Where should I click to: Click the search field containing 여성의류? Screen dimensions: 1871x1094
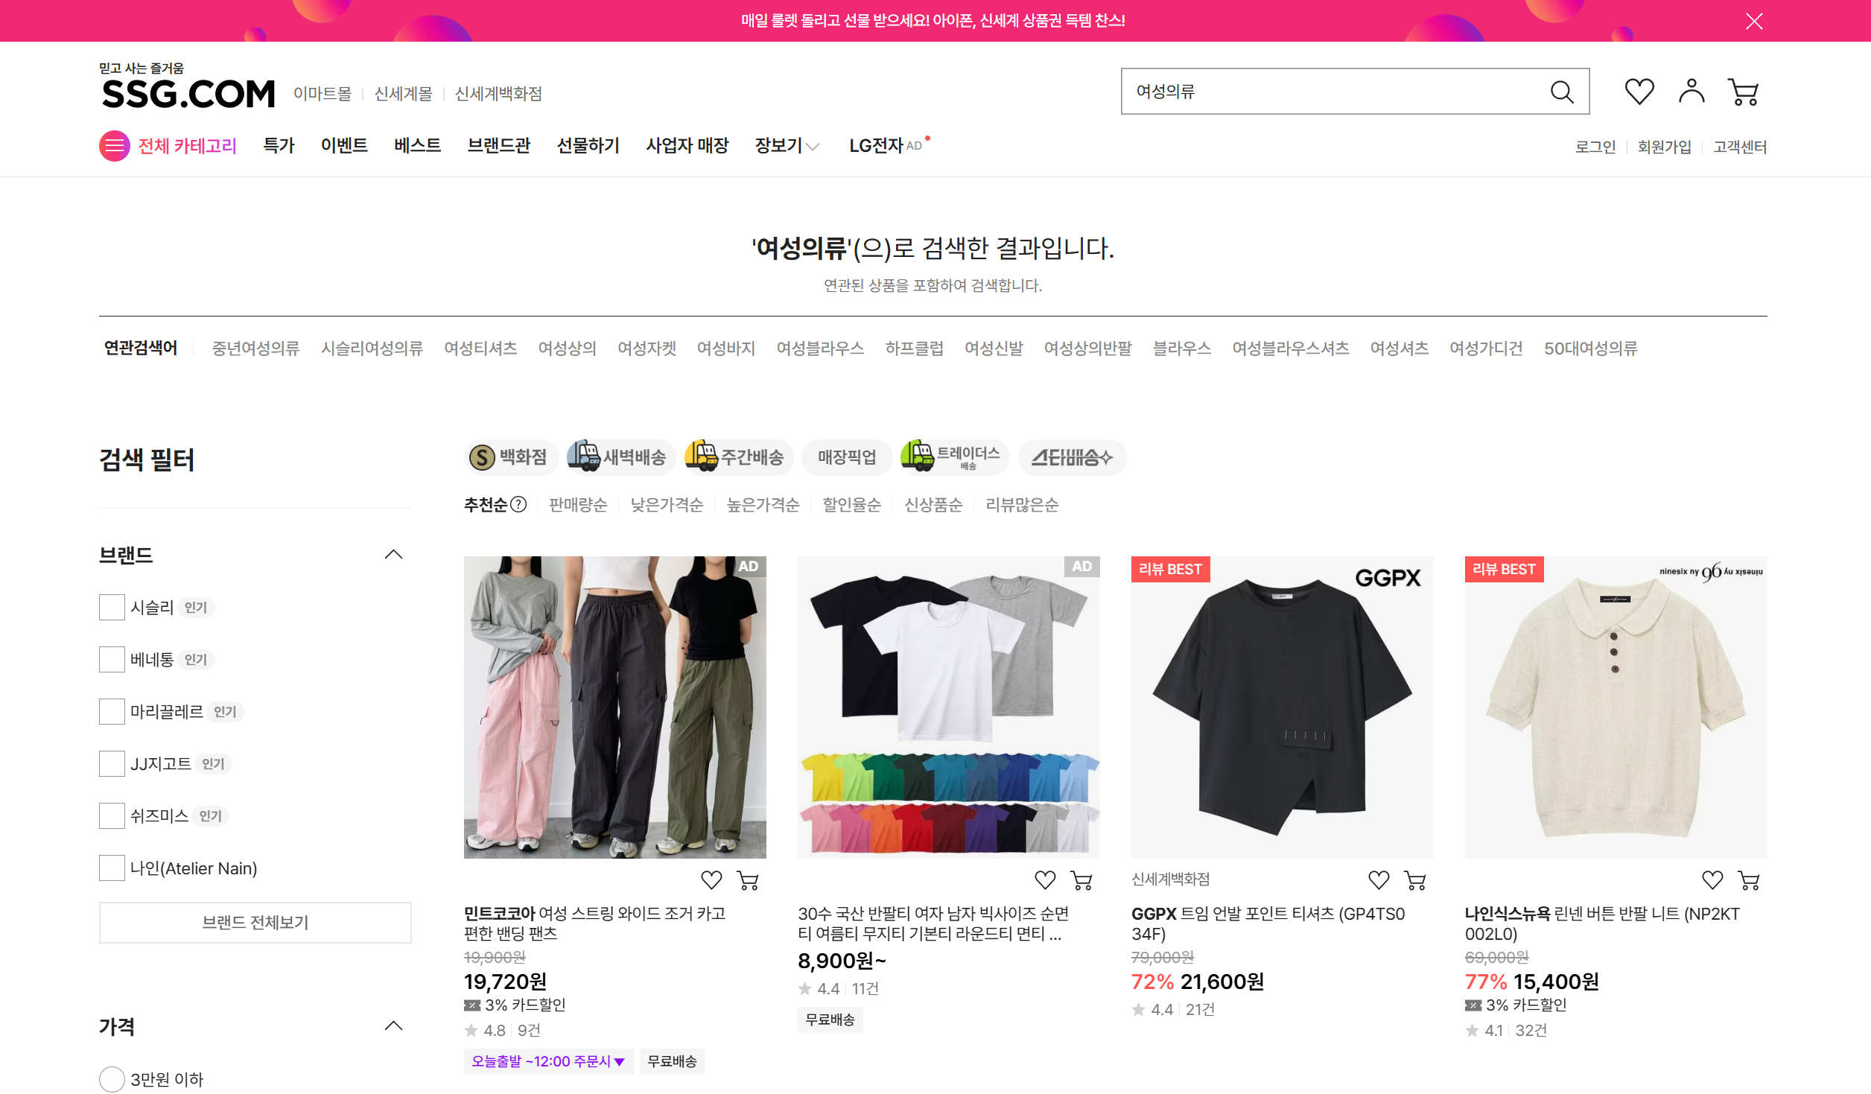[x=1326, y=92]
